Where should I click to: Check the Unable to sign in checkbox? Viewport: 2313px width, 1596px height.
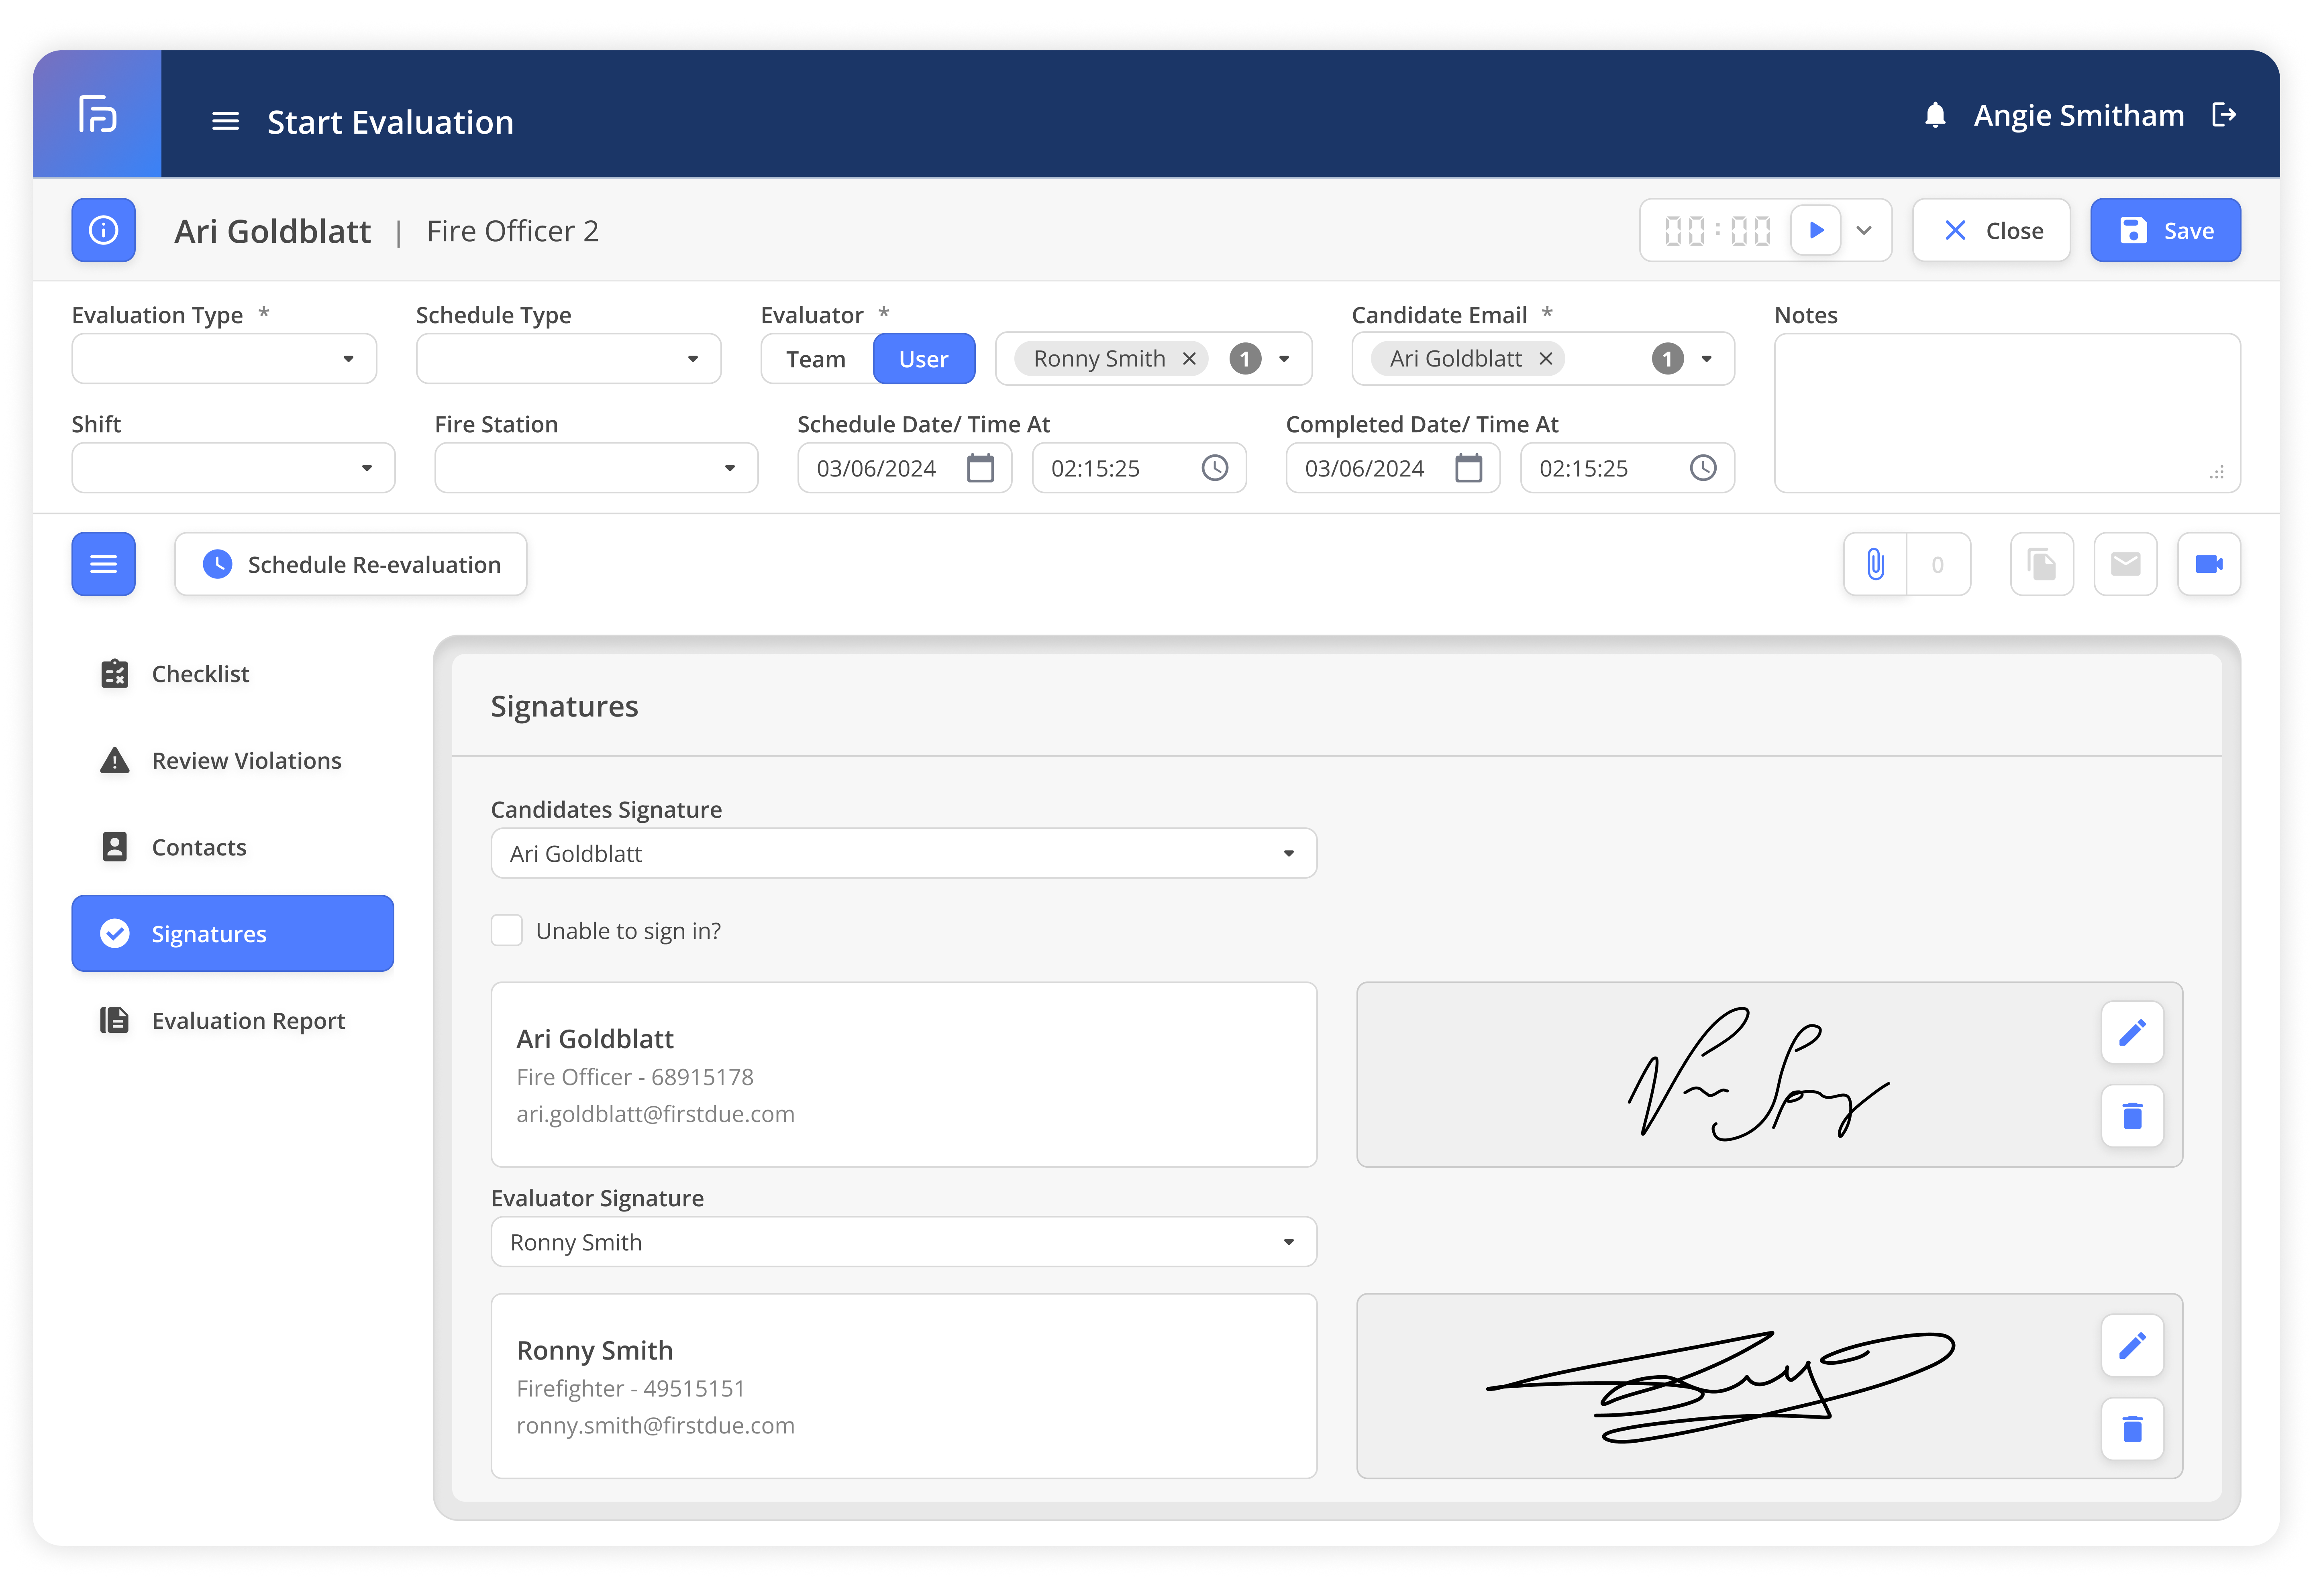pos(506,930)
